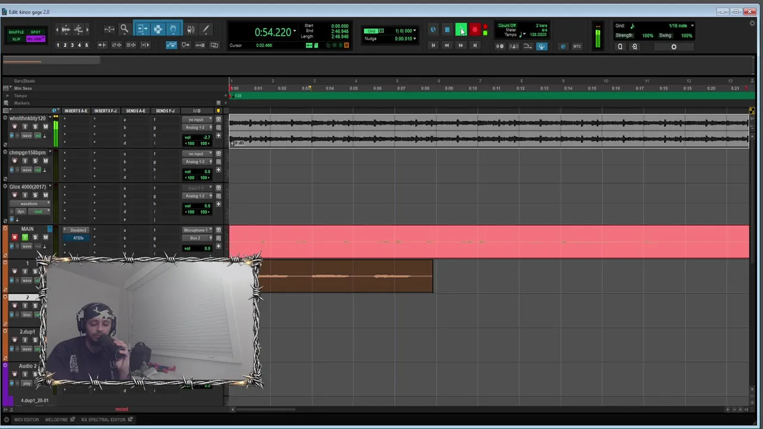Recall zoom preset 5
Viewport: 763px width, 429px height.
click(x=86, y=45)
